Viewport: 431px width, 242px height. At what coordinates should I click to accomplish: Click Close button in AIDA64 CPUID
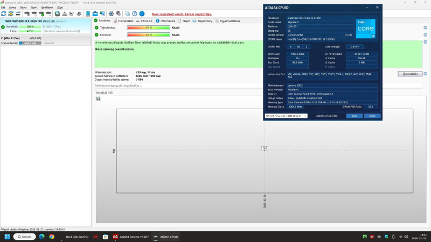[x=372, y=116]
